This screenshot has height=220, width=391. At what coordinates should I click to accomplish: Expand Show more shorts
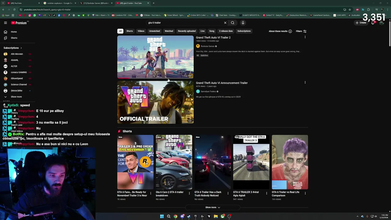[213, 207]
